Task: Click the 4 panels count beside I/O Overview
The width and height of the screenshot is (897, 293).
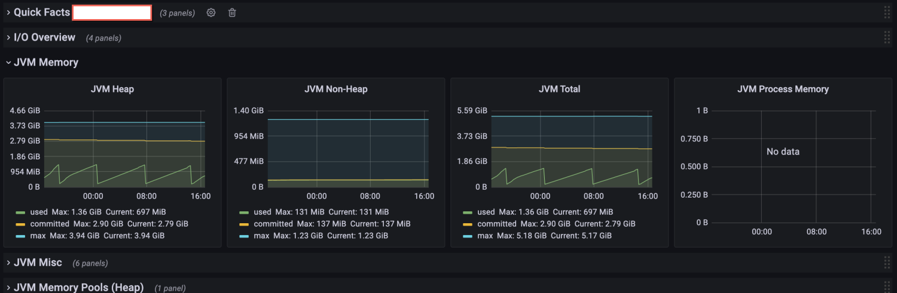Action: [103, 38]
